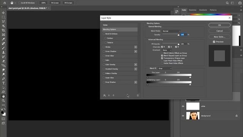The image size is (243, 137).
Task: Click the Fit Screen button
Action: [x=55, y=3]
